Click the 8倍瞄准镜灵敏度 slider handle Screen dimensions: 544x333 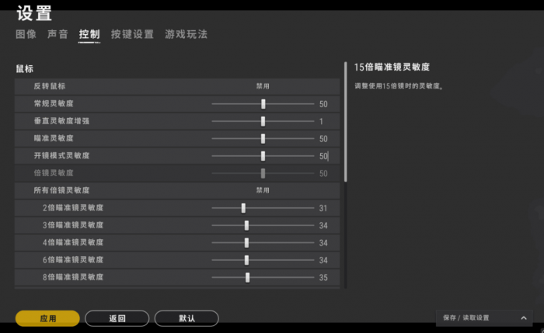tap(247, 277)
